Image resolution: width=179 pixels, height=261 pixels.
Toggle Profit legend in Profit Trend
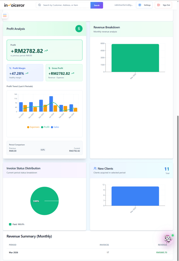point(45,127)
